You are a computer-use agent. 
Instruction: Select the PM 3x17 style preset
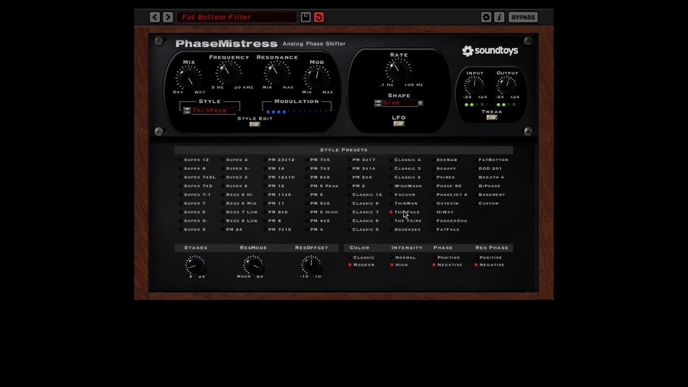pos(361,160)
